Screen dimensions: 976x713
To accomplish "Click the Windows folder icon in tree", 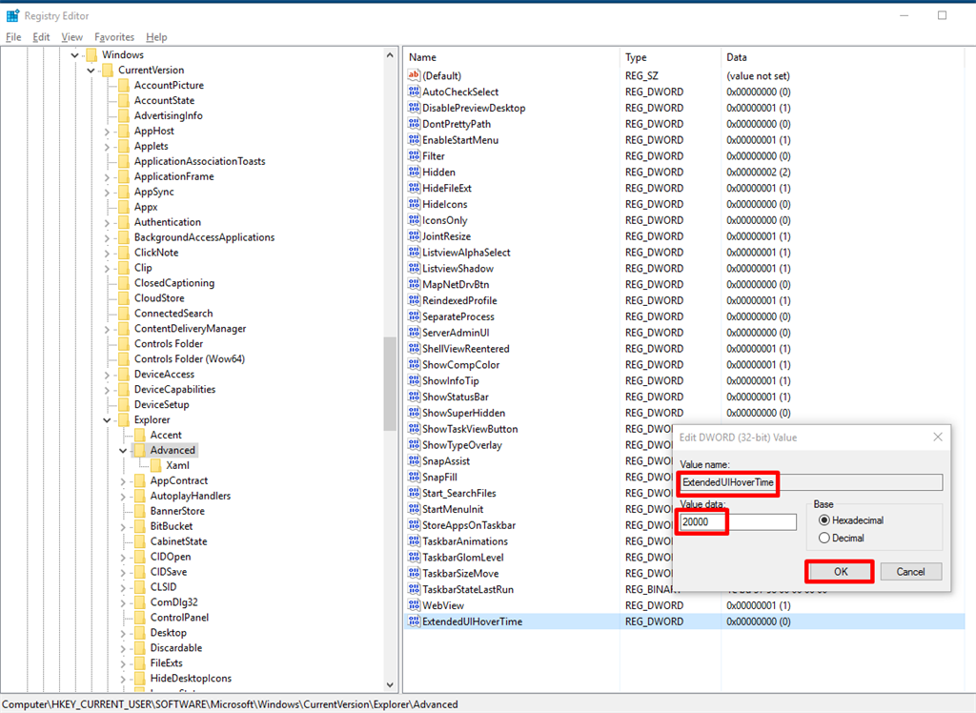I will click(x=91, y=54).
